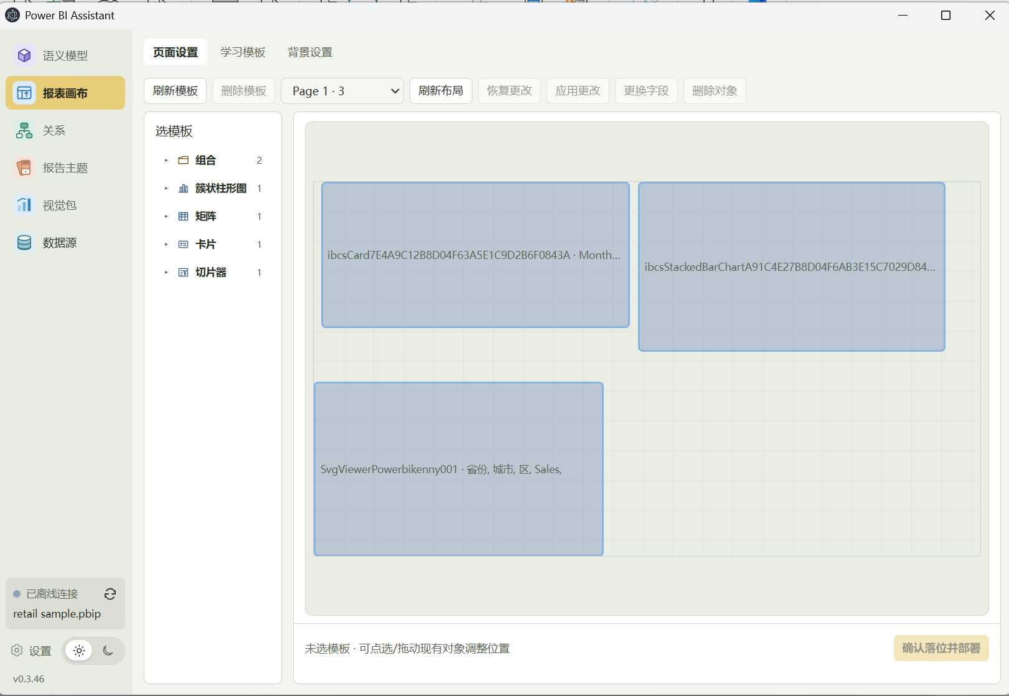The height and width of the screenshot is (696, 1009).
Task: Click the 删除模板 button
Action: point(243,91)
